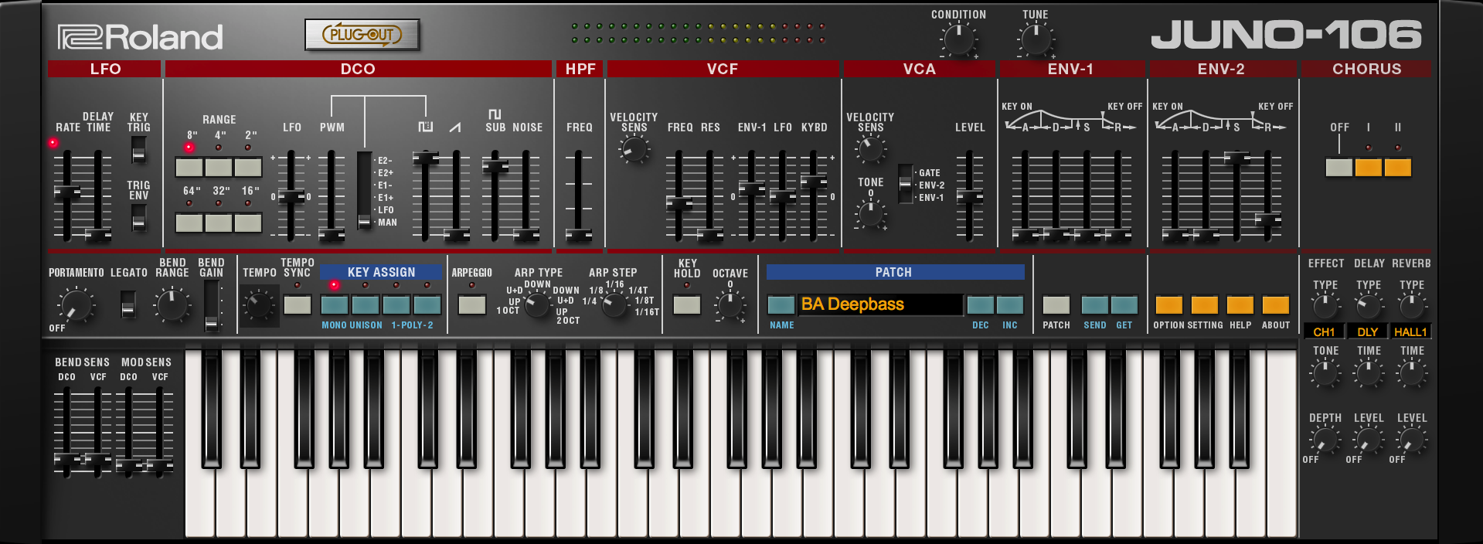The width and height of the screenshot is (1483, 544).
Task: Click the ENV-1 attack (A) slider
Action: click(x=1025, y=234)
